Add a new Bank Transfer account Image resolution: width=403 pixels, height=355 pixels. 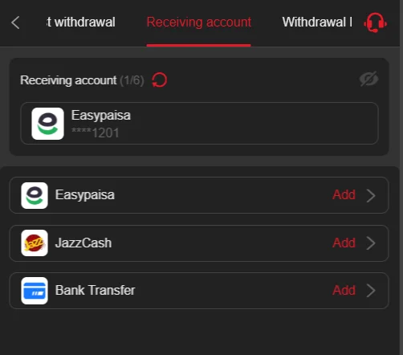344,290
